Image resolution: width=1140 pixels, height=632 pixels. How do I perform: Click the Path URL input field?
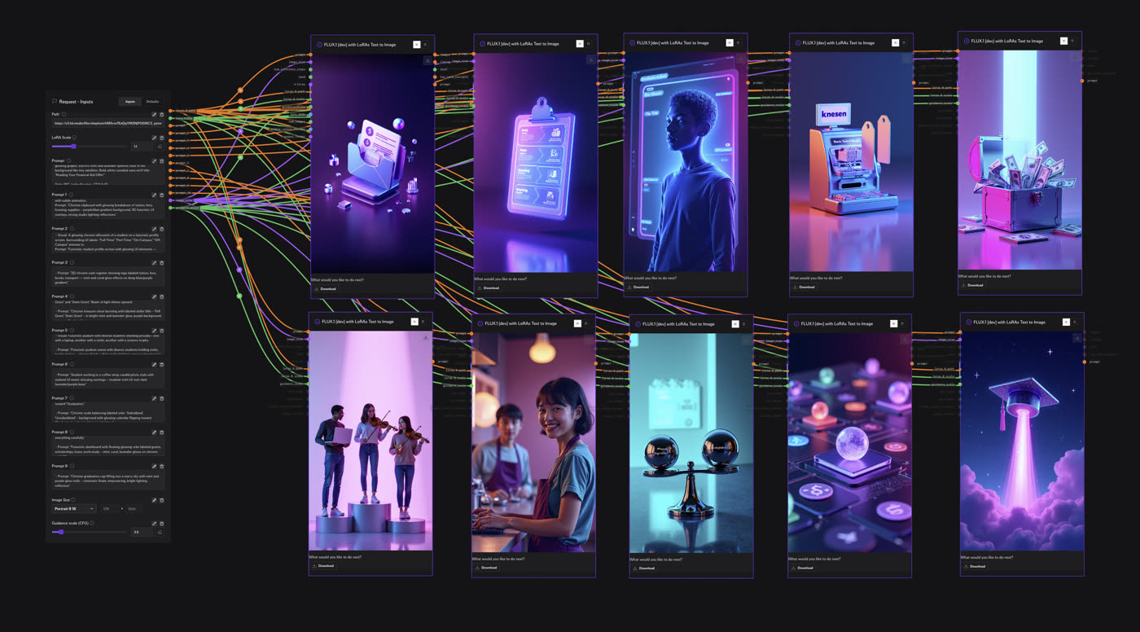107,123
